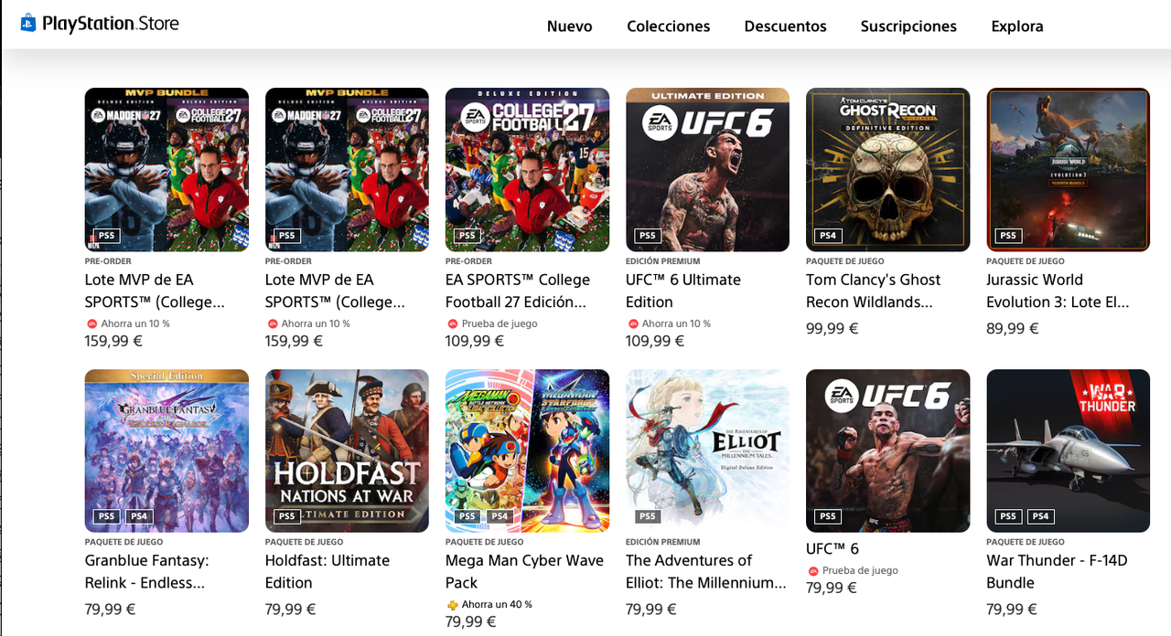1171x636 pixels.
Task: Open Holdfast: Ultimate Edition title link
Action: (x=328, y=571)
